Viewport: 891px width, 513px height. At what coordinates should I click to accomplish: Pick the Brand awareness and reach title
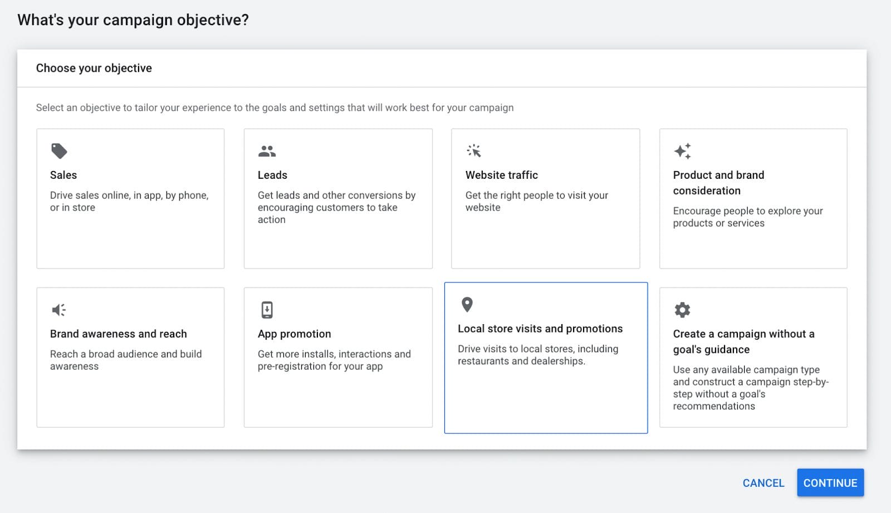tap(119, 334)
